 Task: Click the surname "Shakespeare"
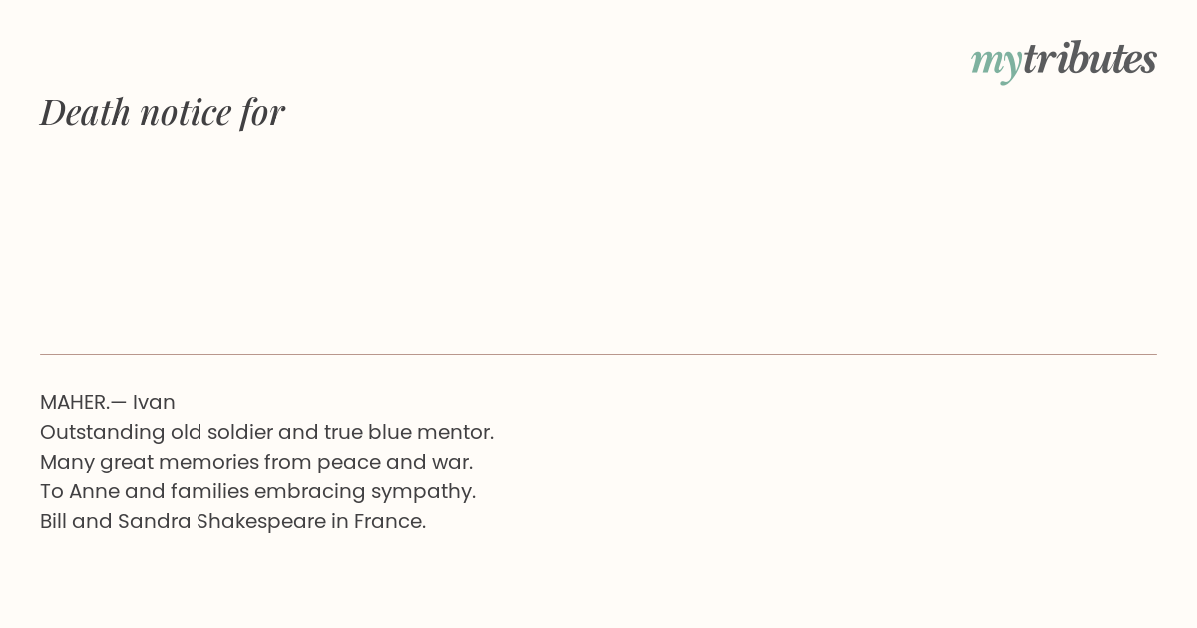click(x=261, y=522)
